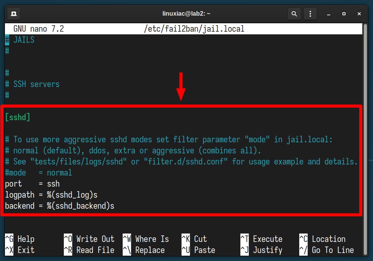Click the ^U Paste shortcut

(x=198, y=250)
